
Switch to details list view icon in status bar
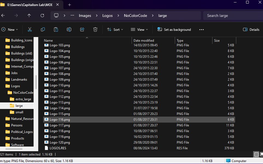coord(256,154)
